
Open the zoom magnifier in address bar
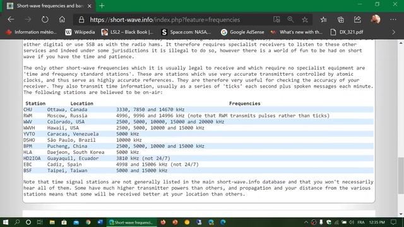pyautogui.click(x=290, y=20)
